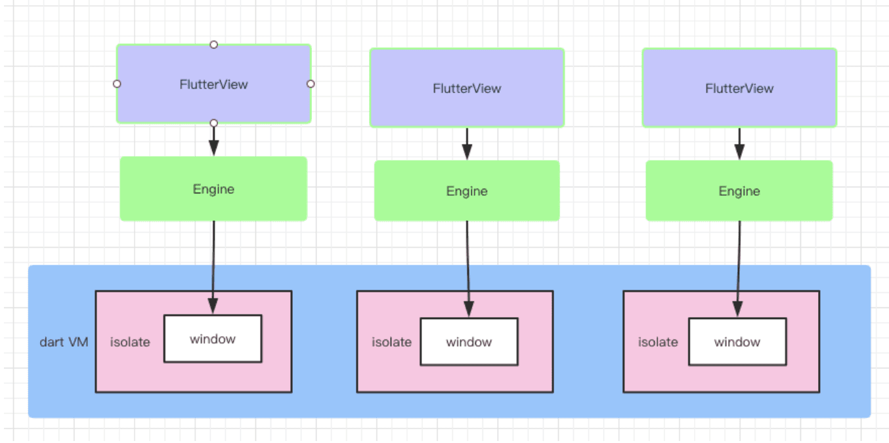This screenshot has height=443, width=889.
Task: Click the dart VM label
Action: (x=64, y=341)
